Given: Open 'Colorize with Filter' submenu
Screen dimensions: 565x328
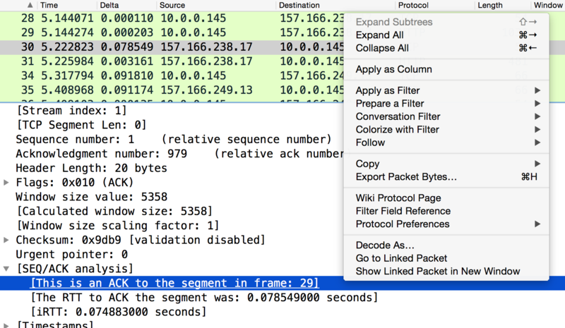Looking at the screenshot, I should pyautogui.click(x=397, y=130).
